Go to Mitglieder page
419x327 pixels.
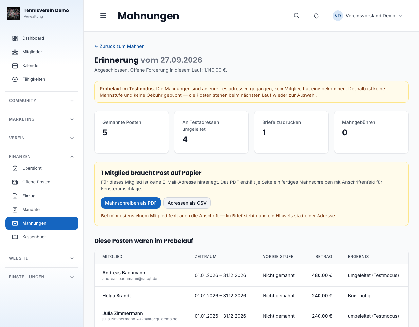pyautogui.click(x=42, y=52)
